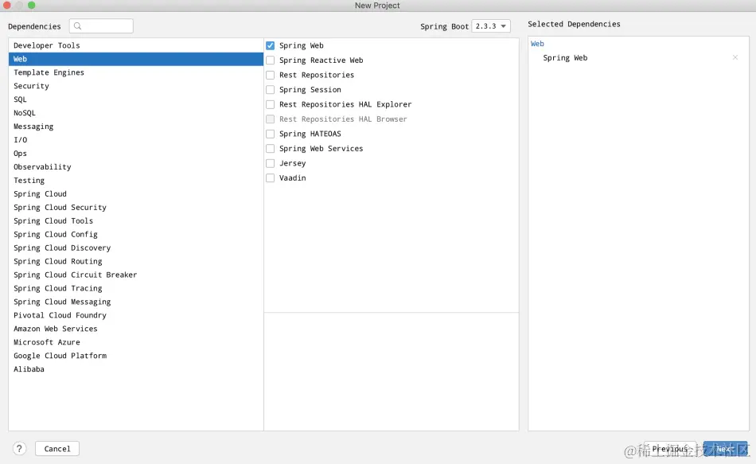The image size is (756, 464).
Task: Select the NoSQL category
Action: tap(136, 113)
